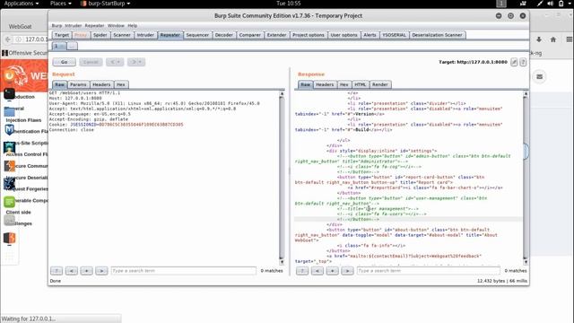Open the Intruder menu in menu bar

tap(74, 26)
